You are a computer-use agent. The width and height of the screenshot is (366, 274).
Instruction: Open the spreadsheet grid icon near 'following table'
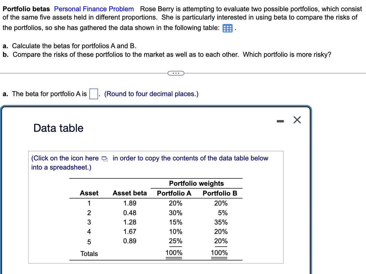227,28
